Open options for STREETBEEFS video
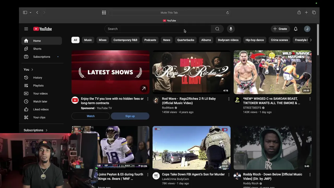The height and width of the screenshot is (188, 334). pos(310,99)
